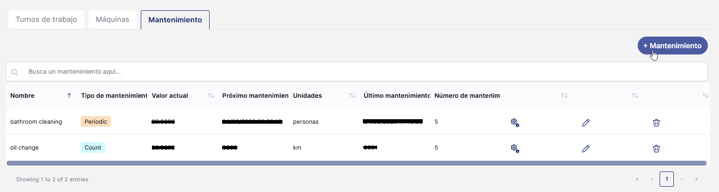The height and width of the screenshot is (192, 719).
Task: Sort table by Valor actual
Action: [211, 96]
